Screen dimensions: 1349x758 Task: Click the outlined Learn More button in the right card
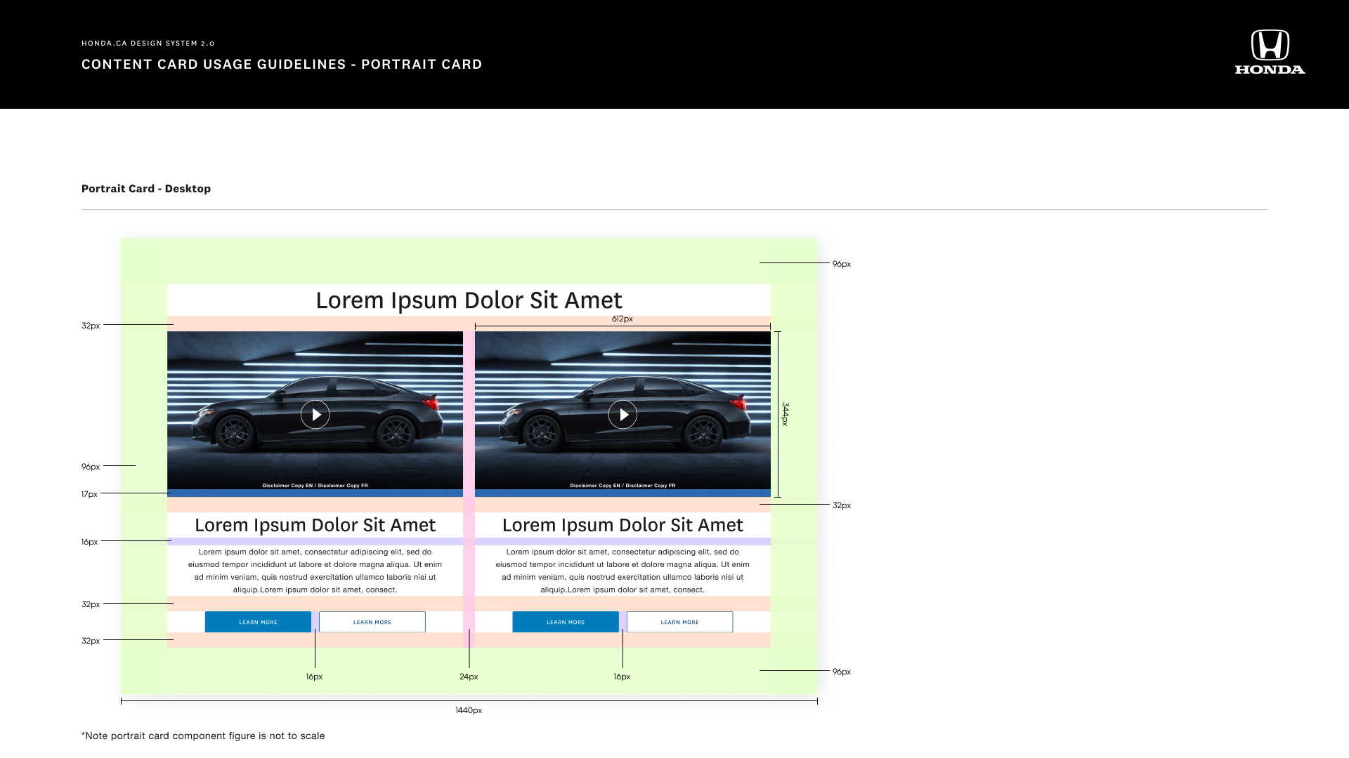[680, 622]
